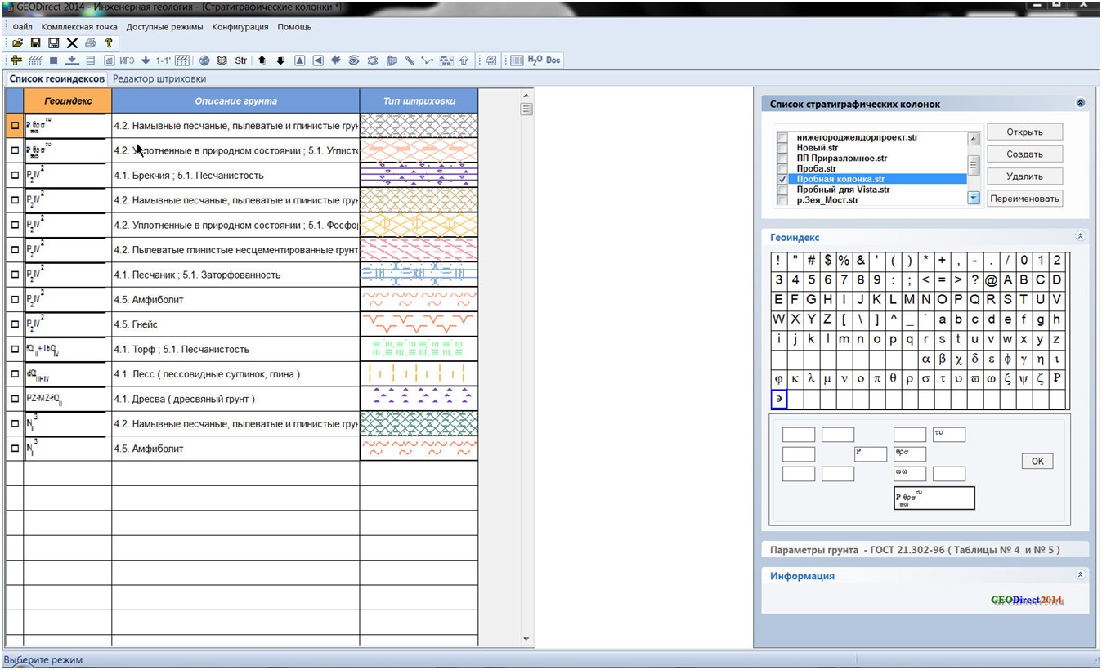
Task: Click the 1-1' cross-section toolbar icon
Action: pyautogui.click(x=163, y=60)
